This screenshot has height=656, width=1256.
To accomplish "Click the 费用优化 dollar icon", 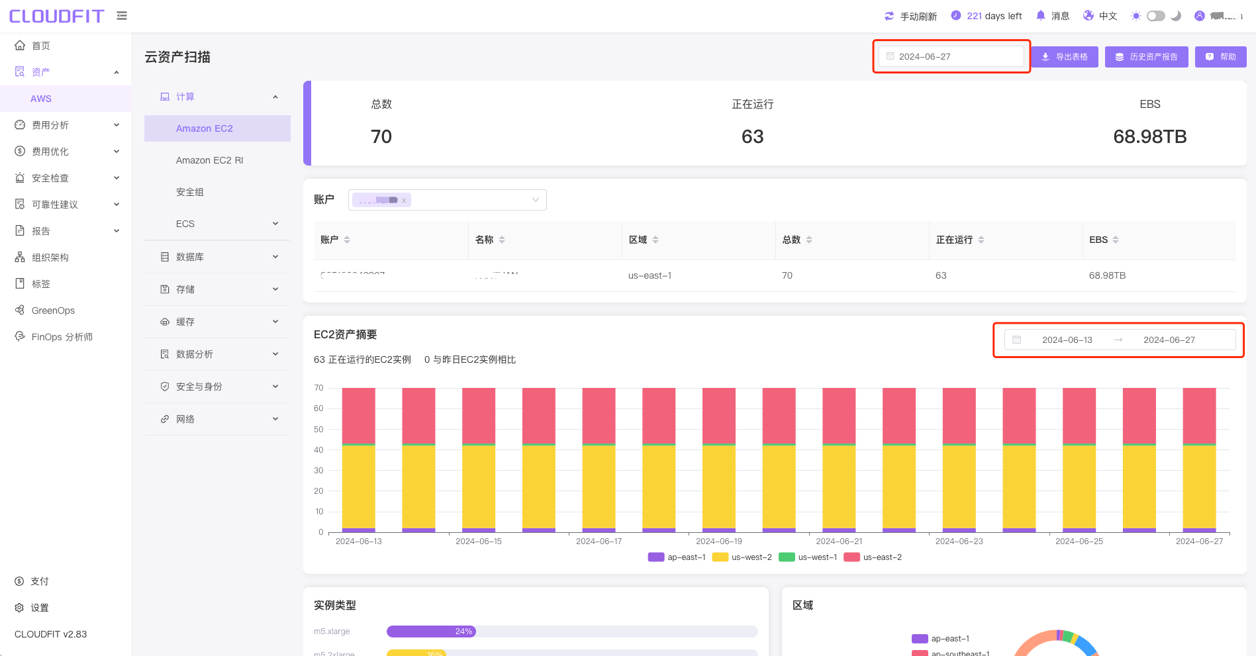I will click(x=20, y=151).
